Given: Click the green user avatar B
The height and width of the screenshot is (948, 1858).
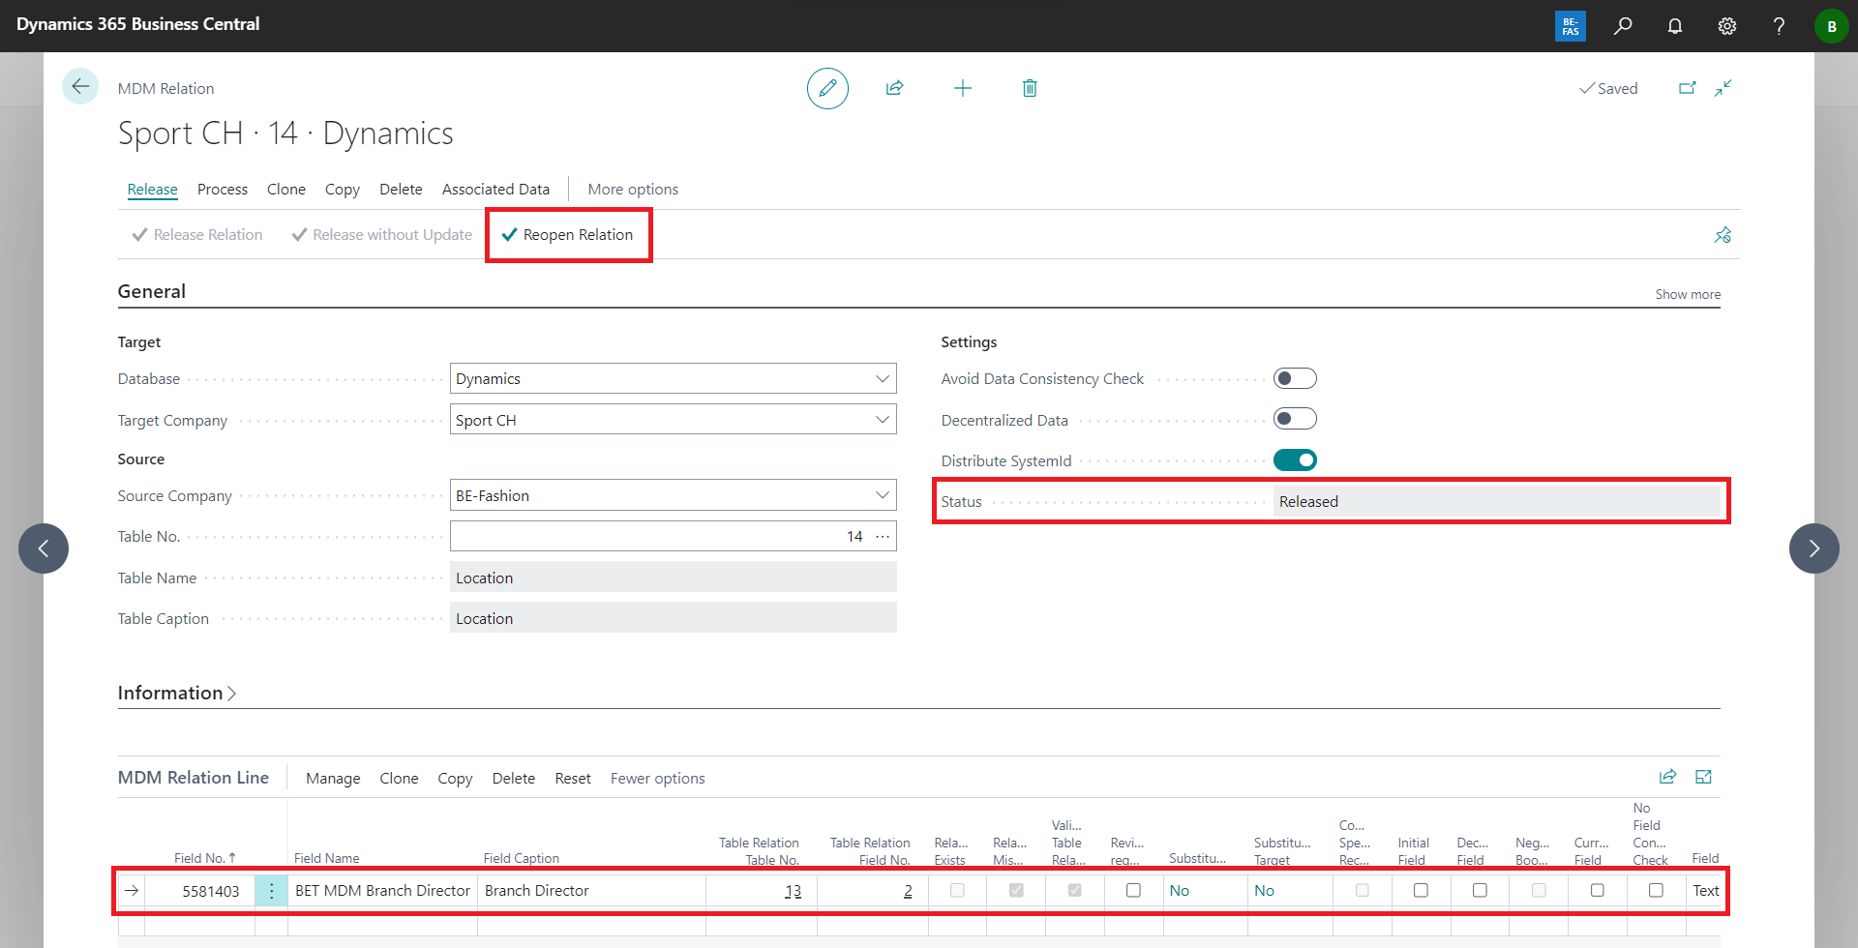Looking at the screenshot, I should (x=1831, y=26).
